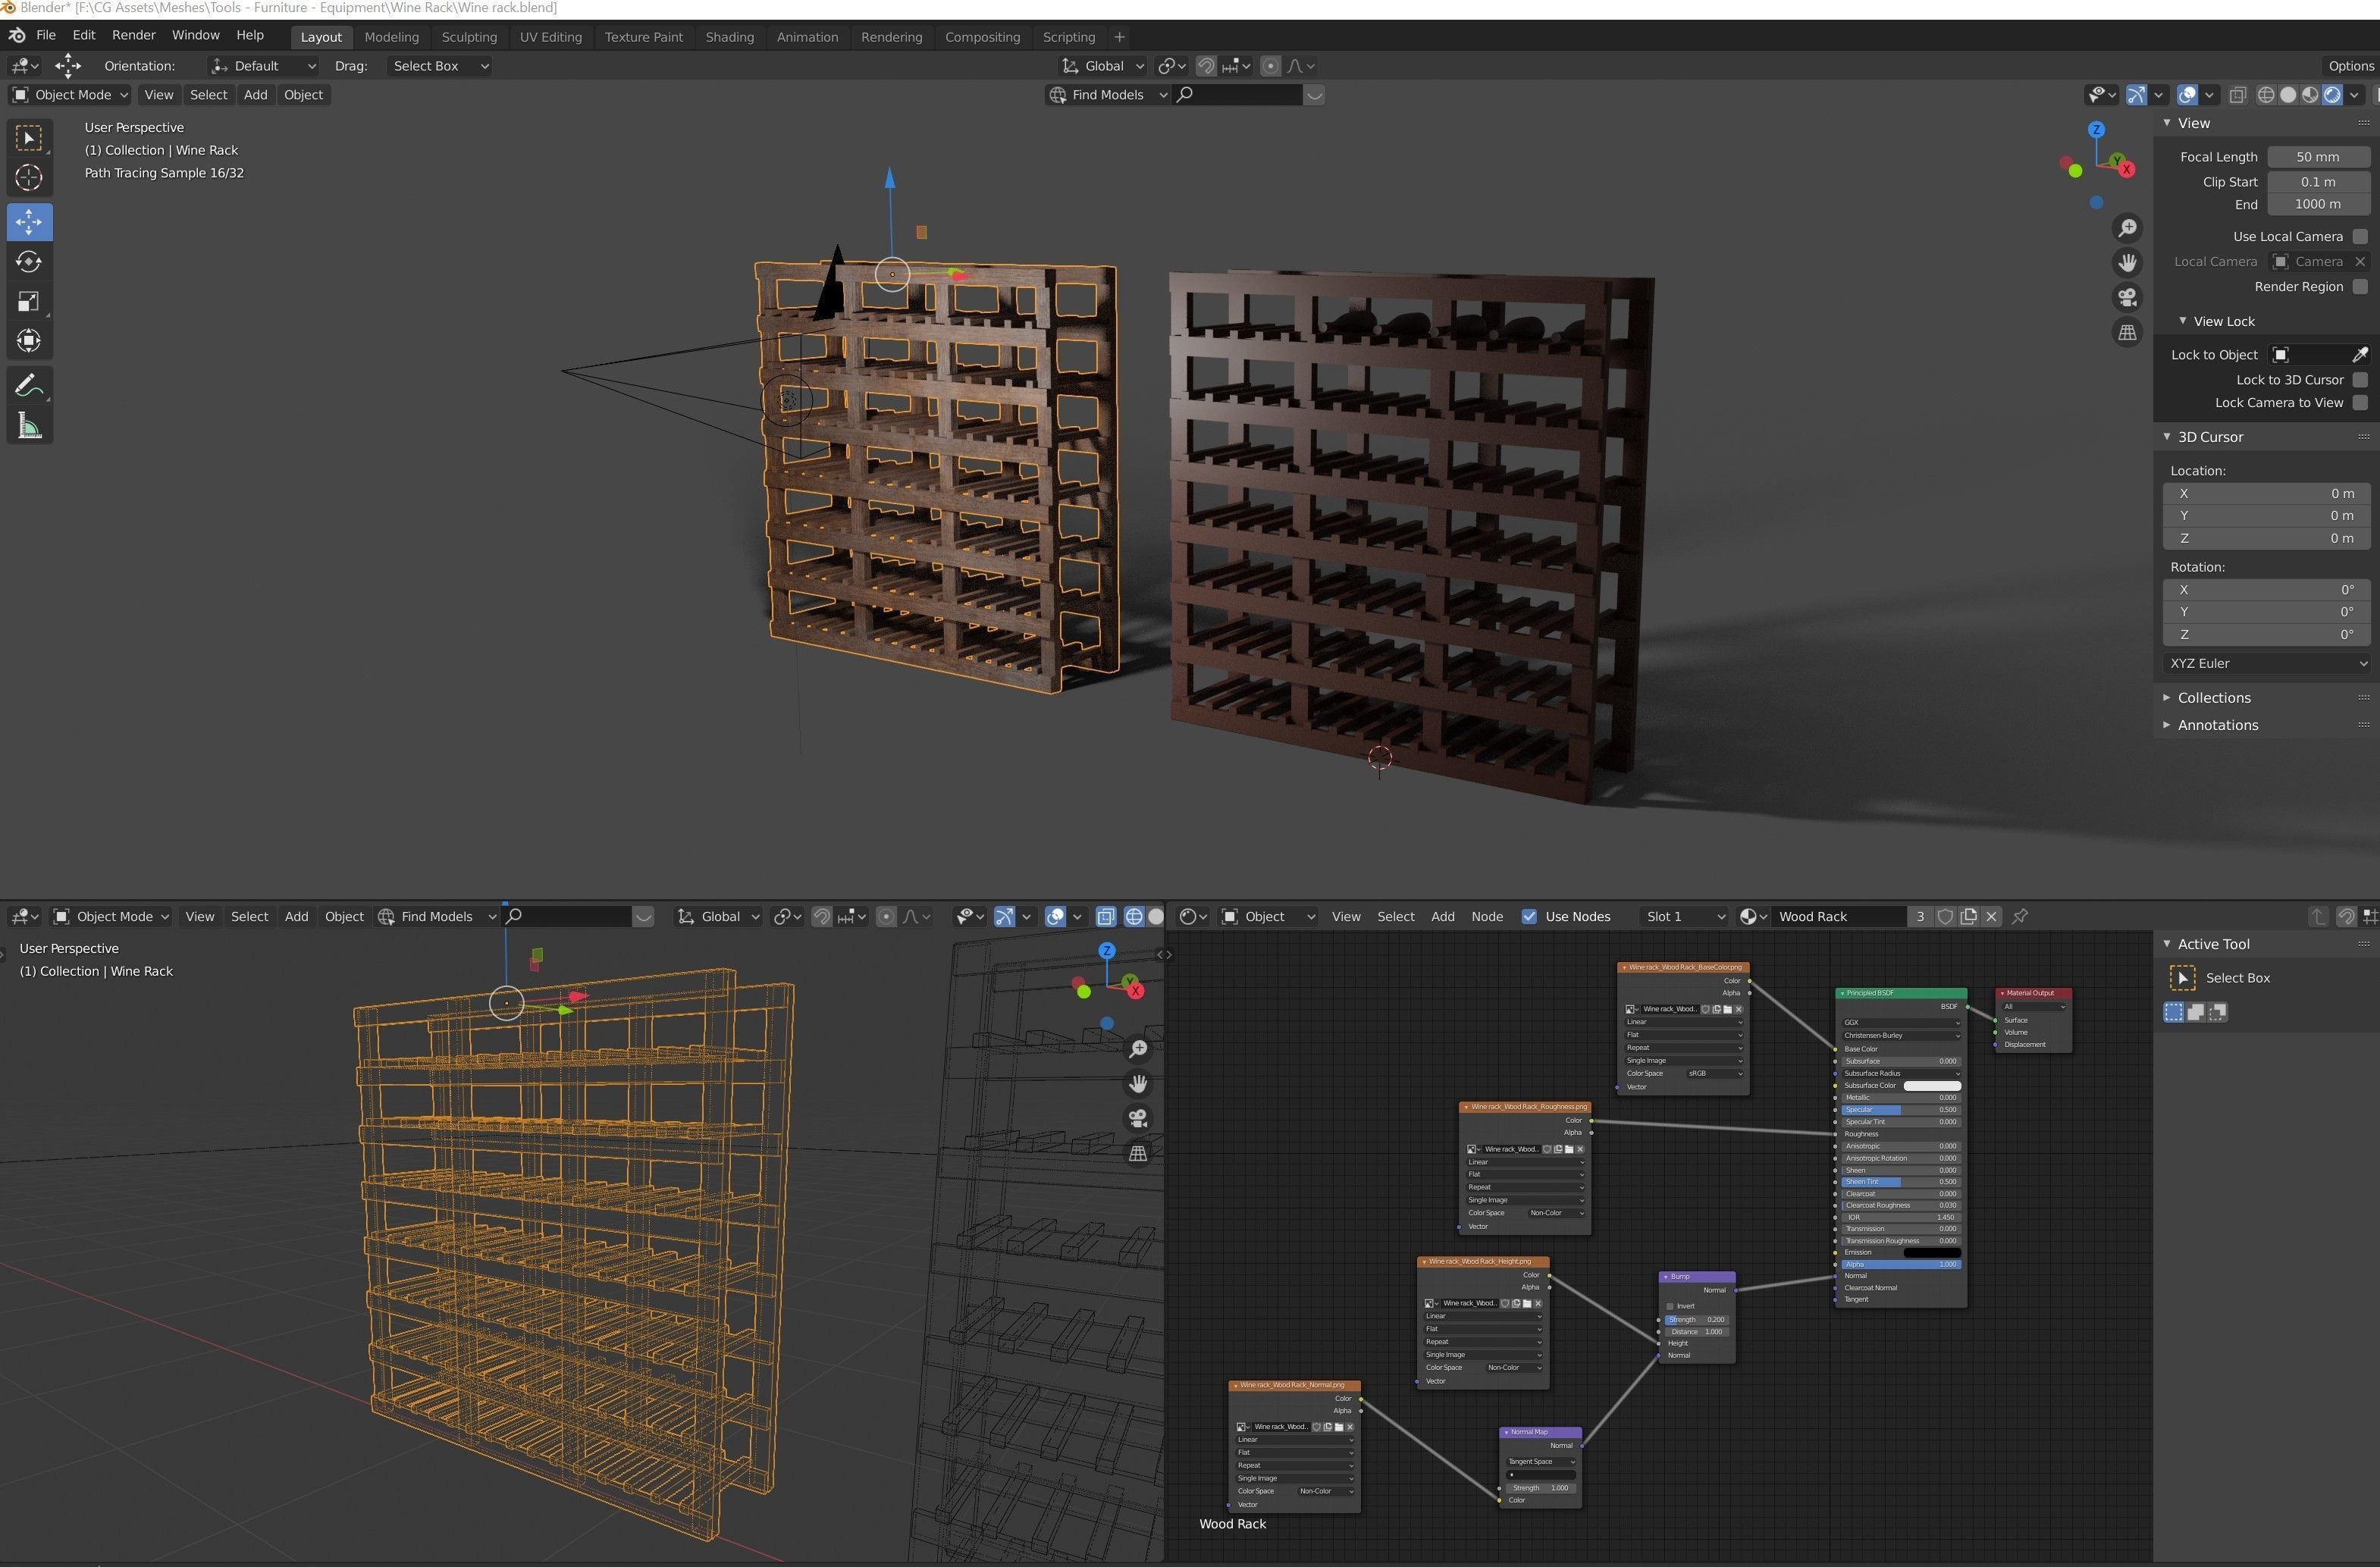Screen dimensions: 2380x1567
Task: Switch to the UV Editing workspace tab
Action: point(550,37)
